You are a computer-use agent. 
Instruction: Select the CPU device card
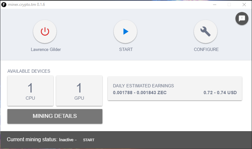[31, 91]
